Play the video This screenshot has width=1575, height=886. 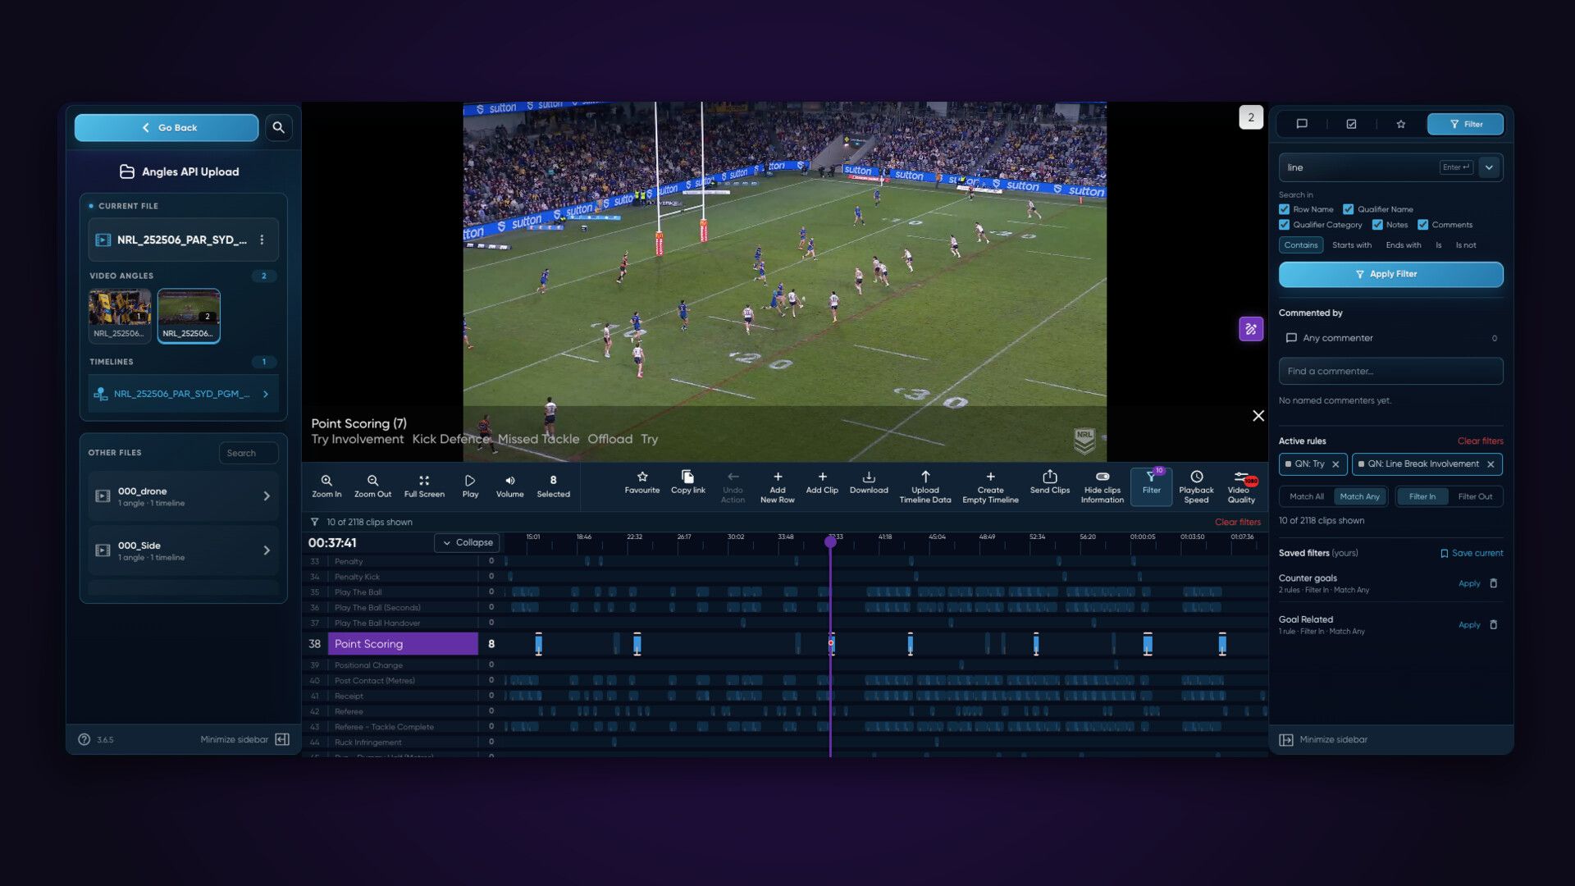(470, 486)
